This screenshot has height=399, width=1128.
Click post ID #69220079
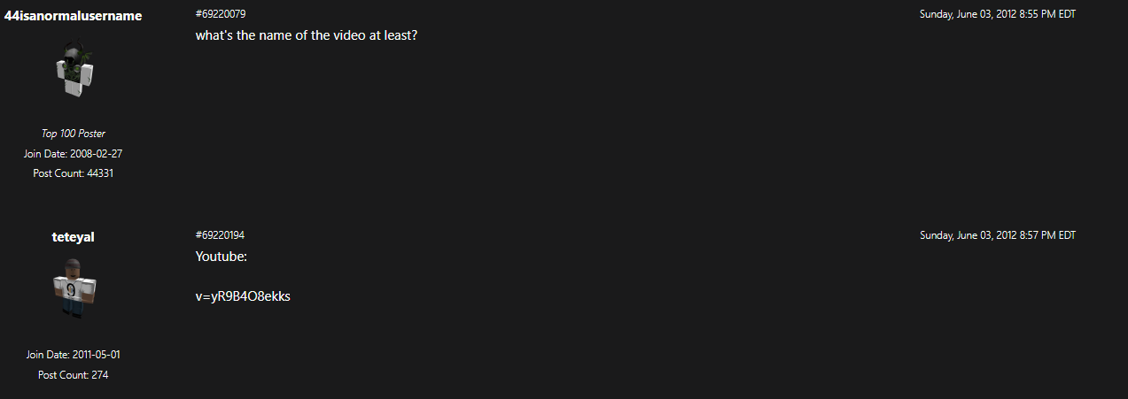click(x=220, y=14)
